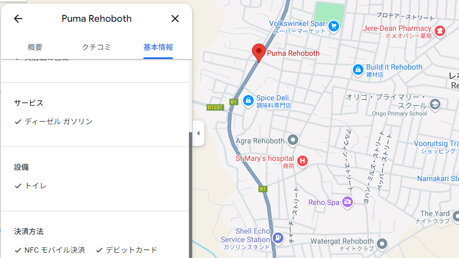Click Origo Primary School graduation cap icon
The width and height of the screenshot is (459, 258).
[x=435, y=104]
